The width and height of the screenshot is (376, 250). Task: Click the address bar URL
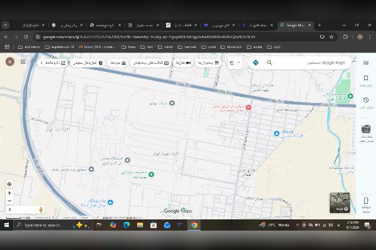click(149, 37)
